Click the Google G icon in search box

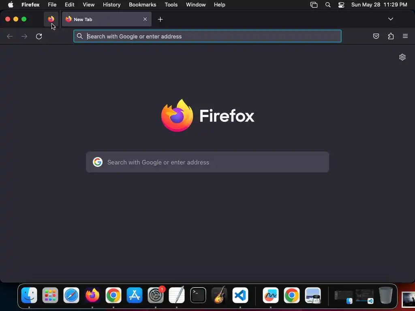(x=97, y=162)
